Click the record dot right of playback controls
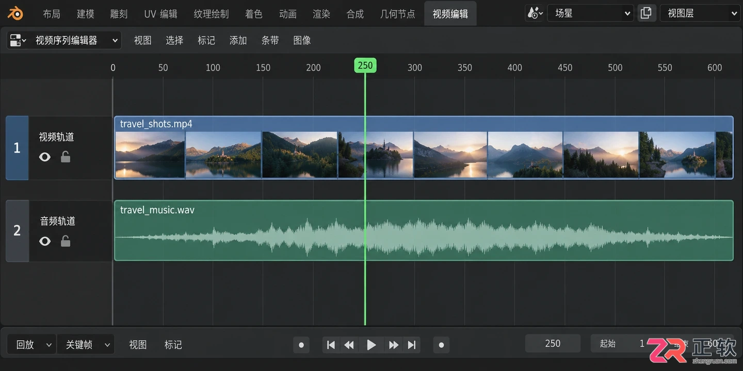This screenshot has height=371, width=743. (441, 345)
